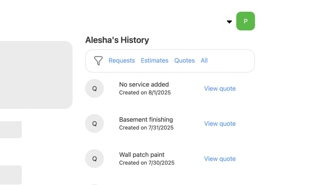Click the funnel filter icon
The image size is (311, 185).
pyautogui.click(x=98, y=61)
